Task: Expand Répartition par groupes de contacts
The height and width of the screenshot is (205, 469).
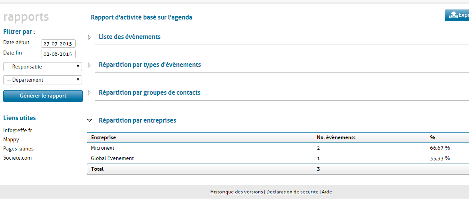Action: [x=90, y=93]
